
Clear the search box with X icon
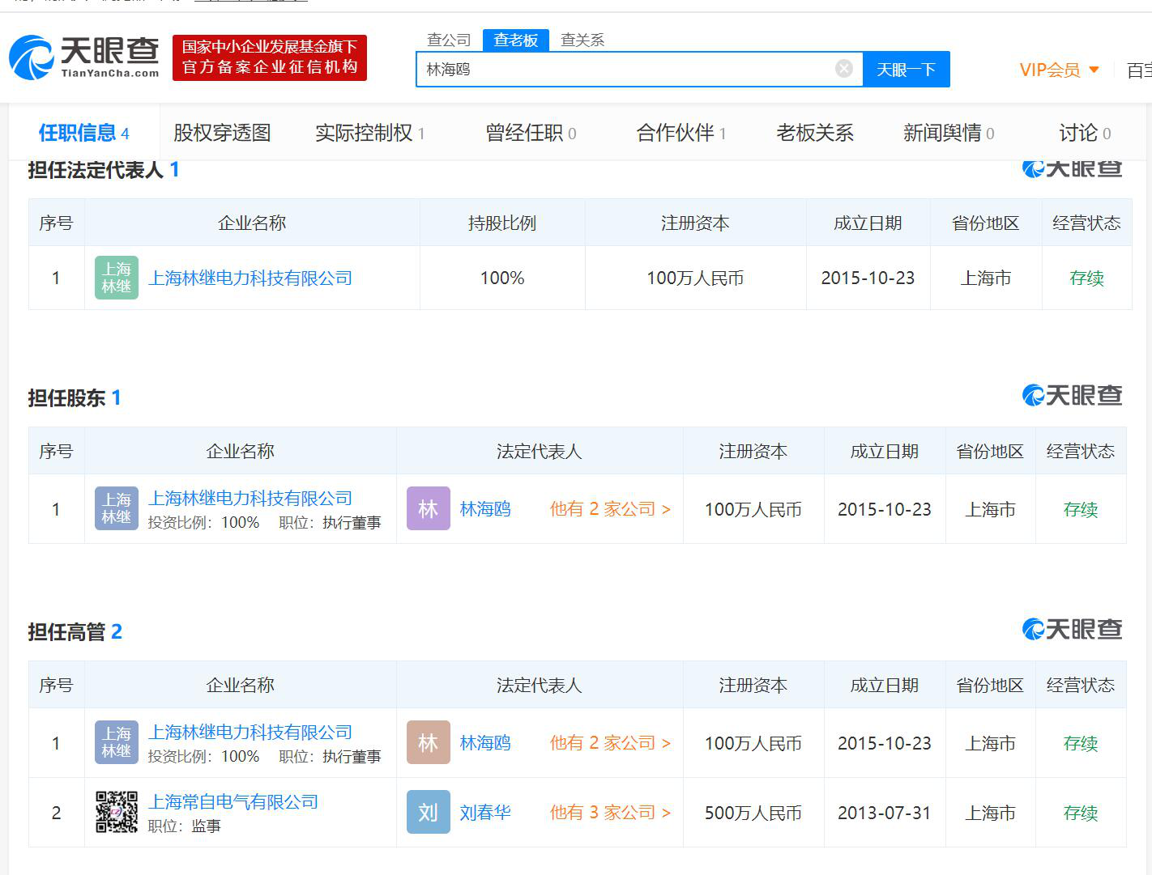[843, 69]
